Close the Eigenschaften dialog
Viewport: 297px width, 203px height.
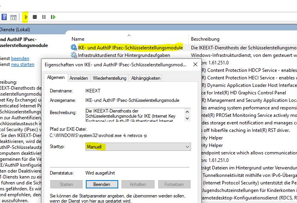click(195, 64)
